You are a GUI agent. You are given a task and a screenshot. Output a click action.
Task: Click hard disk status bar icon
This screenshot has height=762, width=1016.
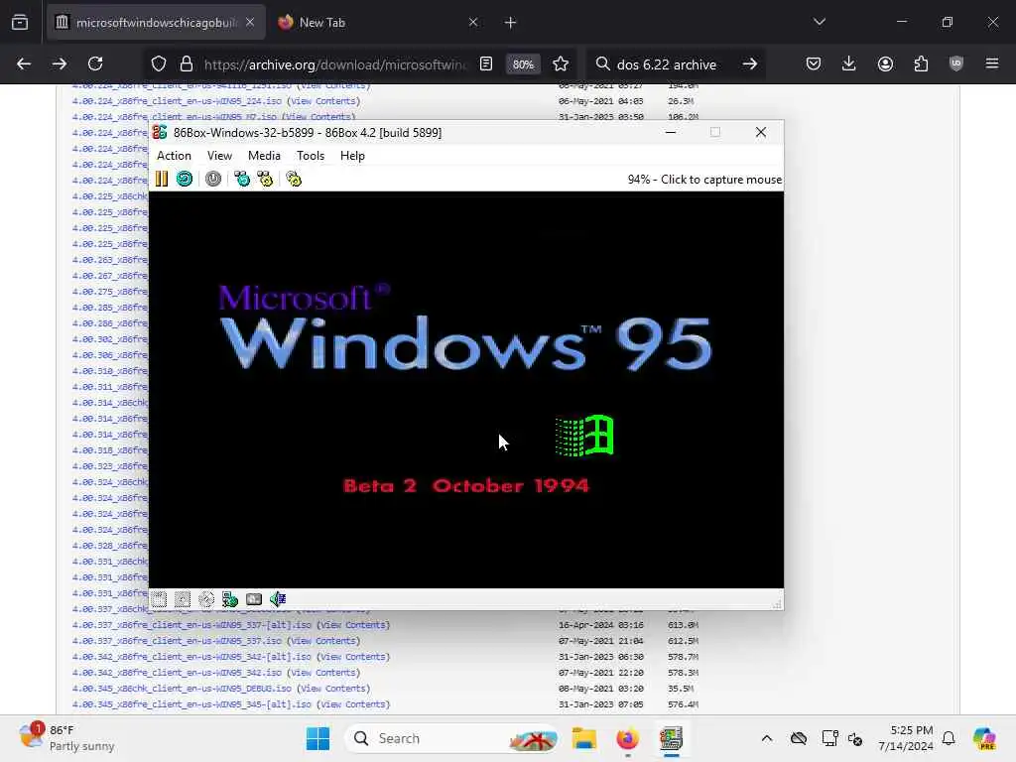(x=254, y=599)
